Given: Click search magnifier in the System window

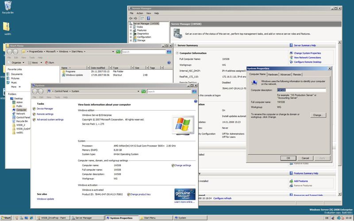Looking at the screenshot, I should pos(194,91).
